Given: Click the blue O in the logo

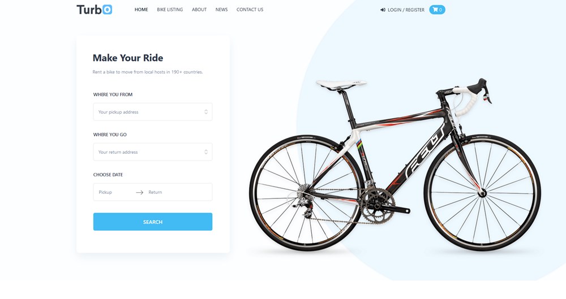Looking at the screenshot, I should 107,10.
